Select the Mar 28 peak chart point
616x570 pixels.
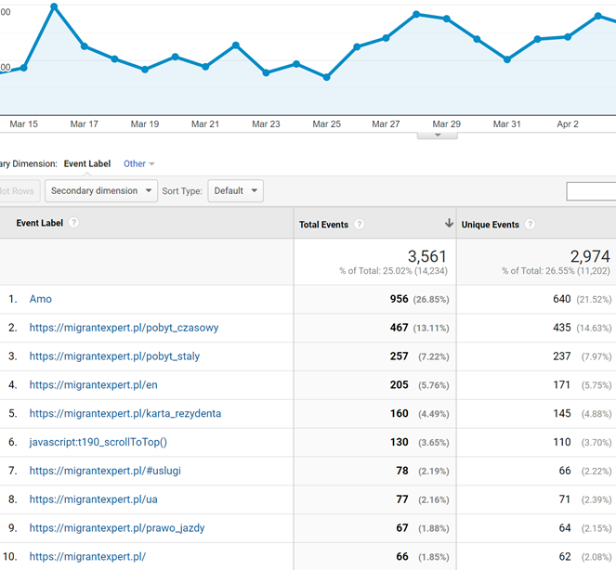416,15
